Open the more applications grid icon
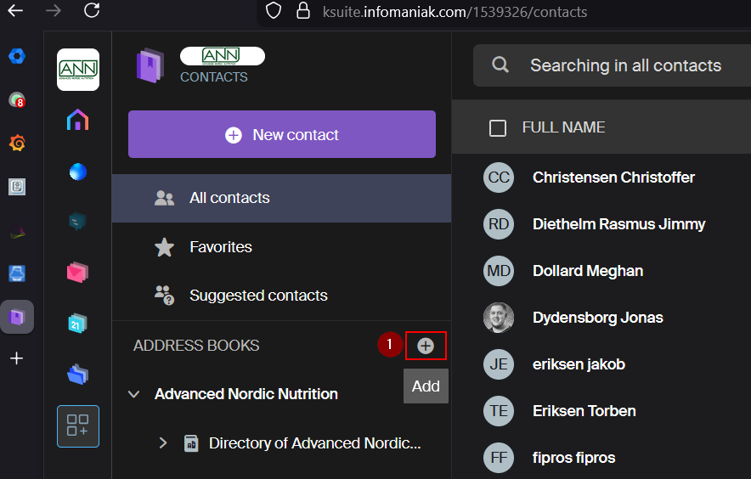 click(x=77, y=425)
